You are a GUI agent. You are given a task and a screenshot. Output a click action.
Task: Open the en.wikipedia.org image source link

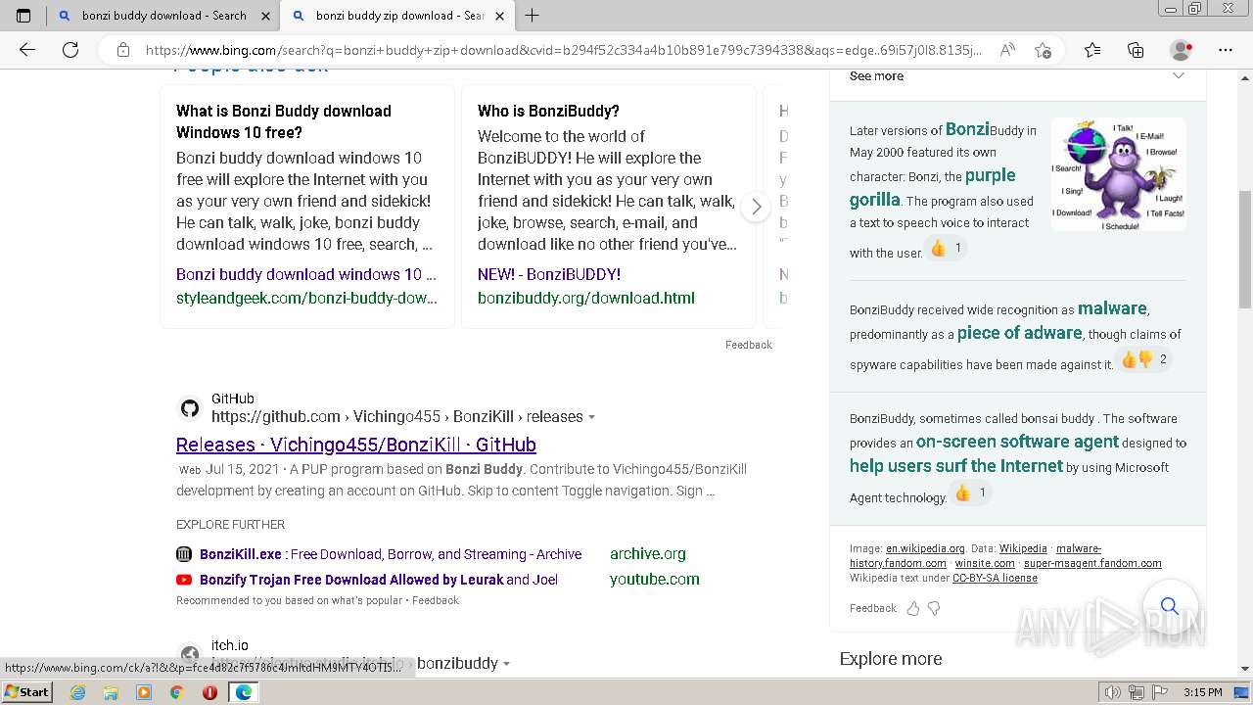click(x=925, y=548)
